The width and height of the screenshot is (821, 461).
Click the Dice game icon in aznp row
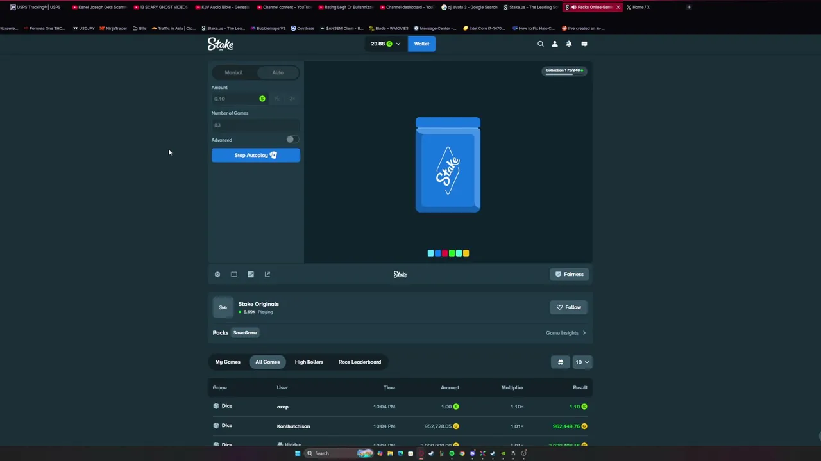click(x=216, y=406)
